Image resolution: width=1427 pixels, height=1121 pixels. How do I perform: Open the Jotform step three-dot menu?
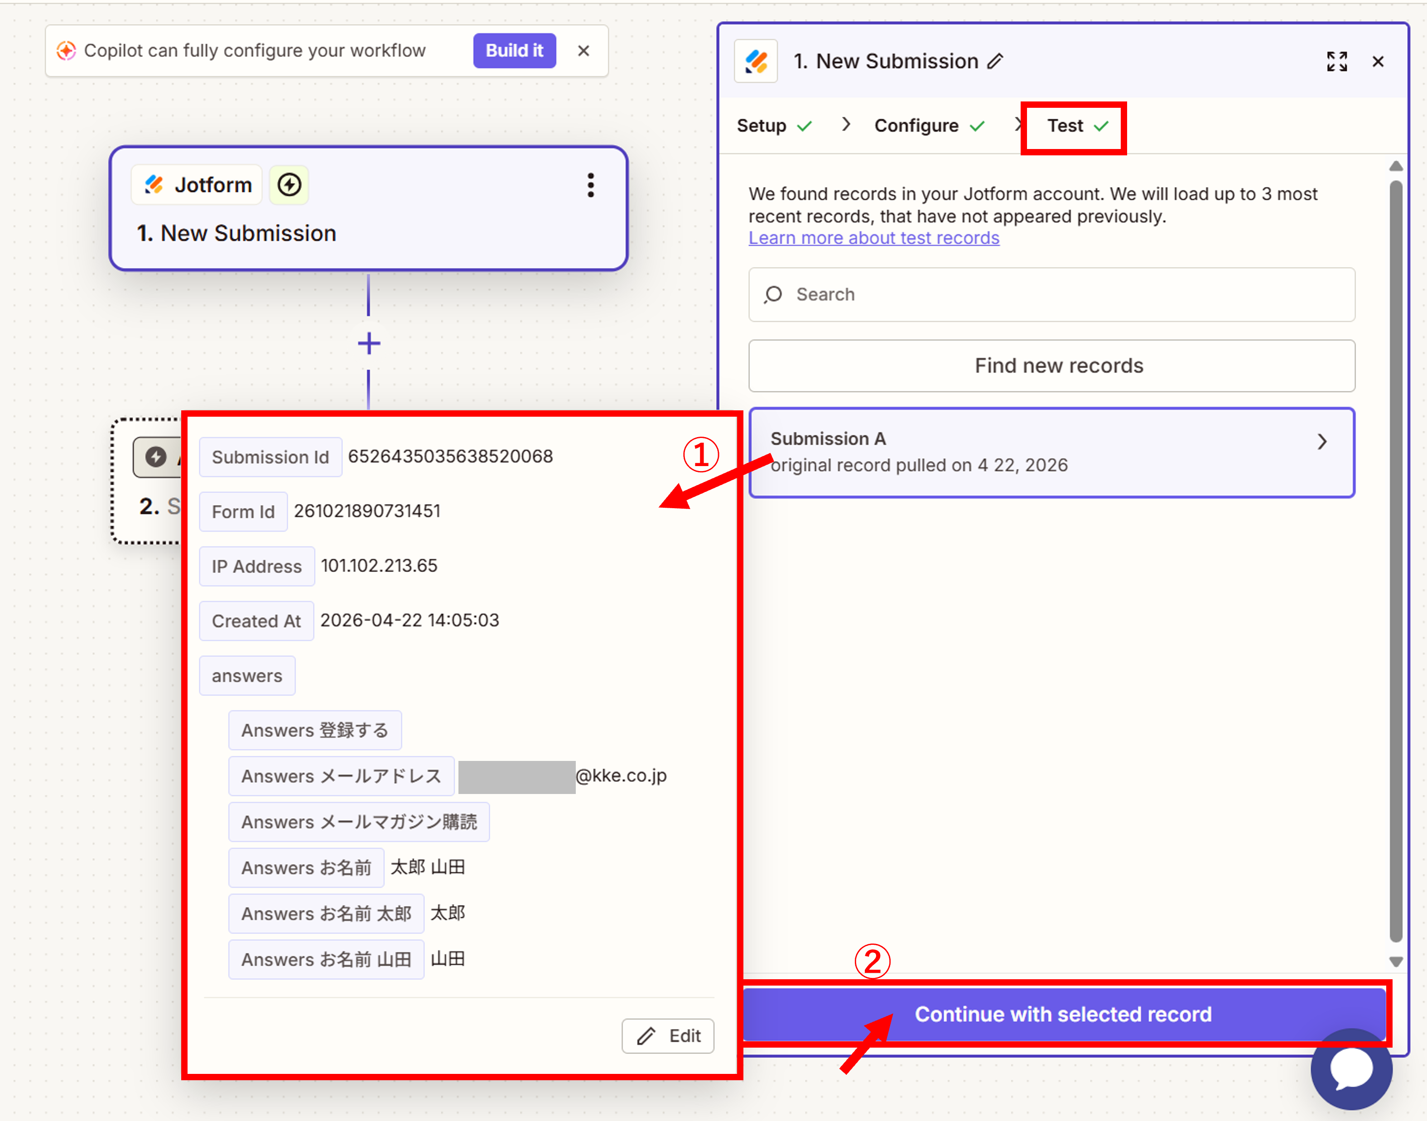click(591, 185)
